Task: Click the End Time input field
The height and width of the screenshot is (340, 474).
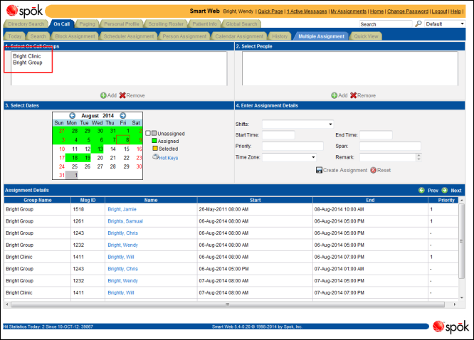Action: [376, 135]
